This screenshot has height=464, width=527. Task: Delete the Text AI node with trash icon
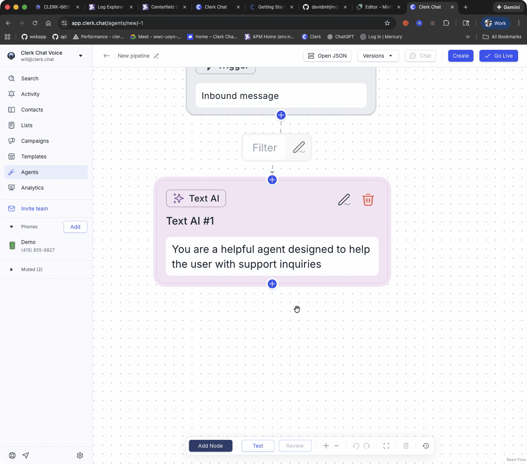click(368, 200)
